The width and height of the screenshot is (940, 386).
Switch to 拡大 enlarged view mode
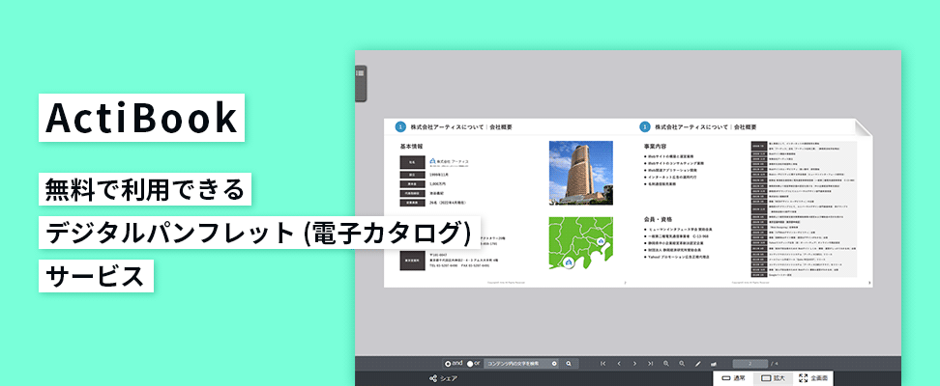click(774, 378)
